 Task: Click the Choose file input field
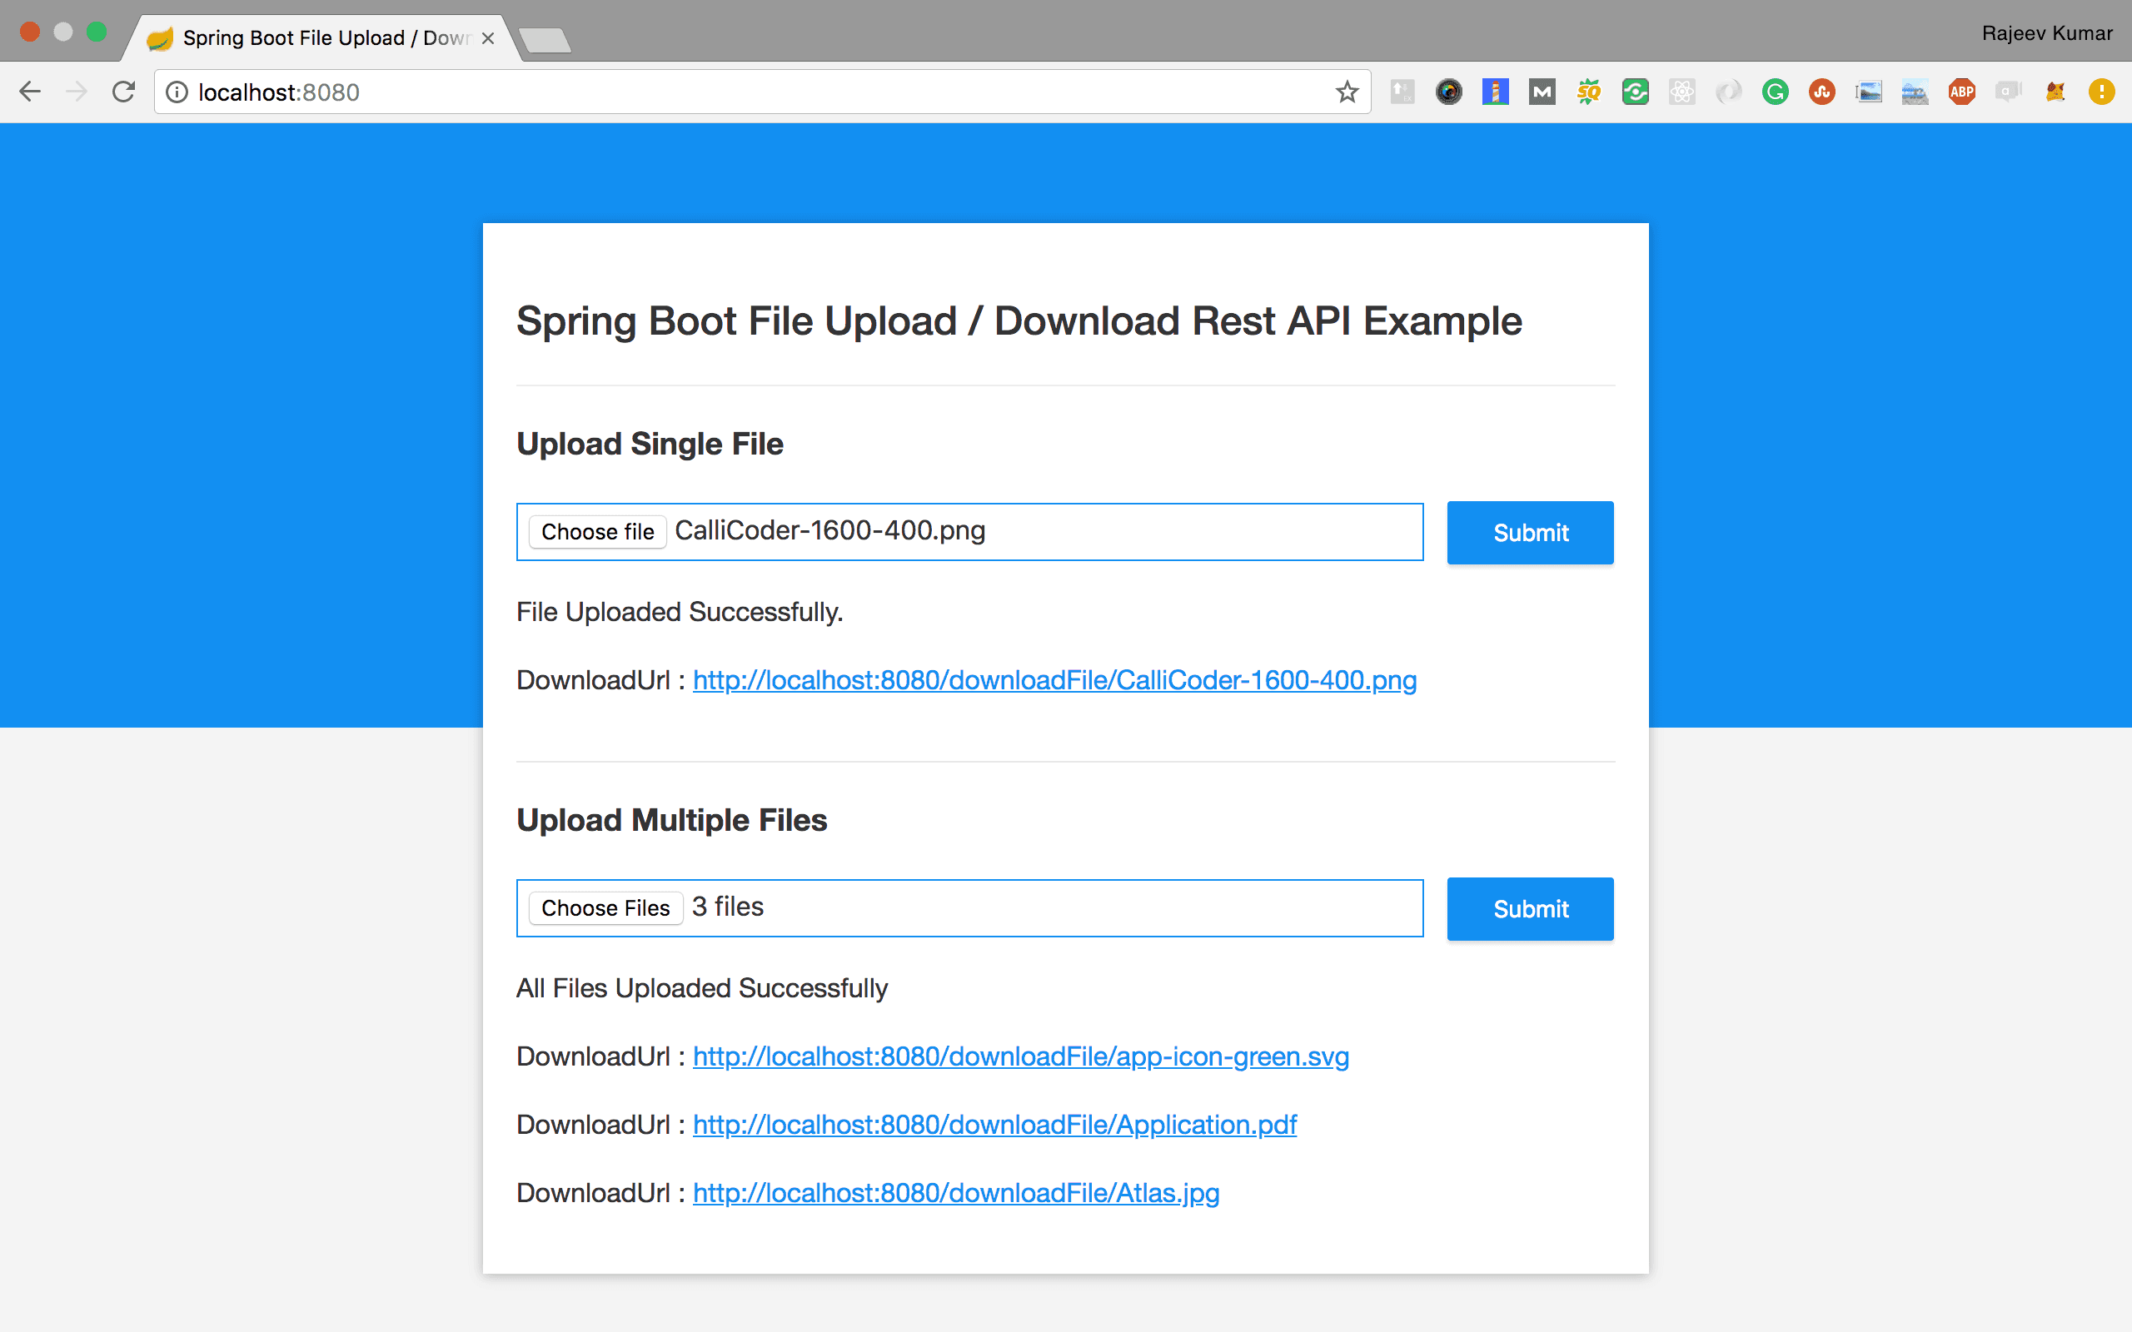599,531
